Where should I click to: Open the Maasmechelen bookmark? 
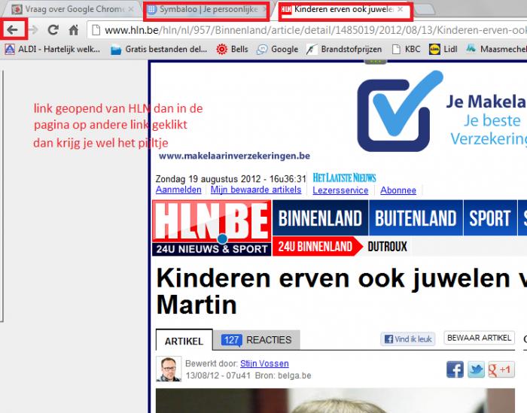click(x=496, y=50)
